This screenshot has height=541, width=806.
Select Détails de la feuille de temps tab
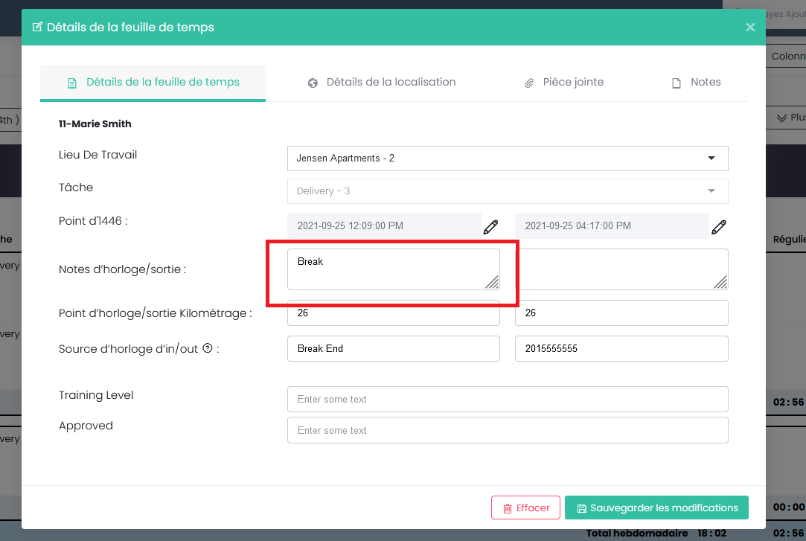153,83
